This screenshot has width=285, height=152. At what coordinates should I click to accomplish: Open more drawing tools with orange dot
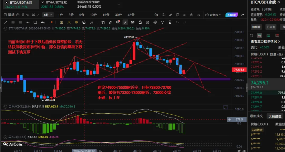(51, 22)
